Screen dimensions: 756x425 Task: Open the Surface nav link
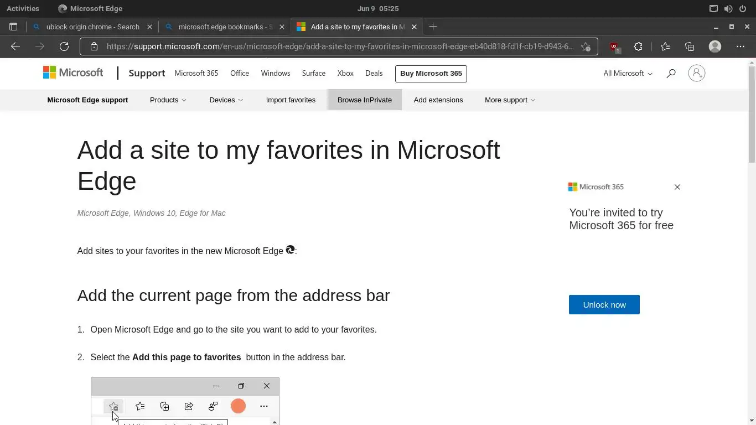(x=314, y=73)
